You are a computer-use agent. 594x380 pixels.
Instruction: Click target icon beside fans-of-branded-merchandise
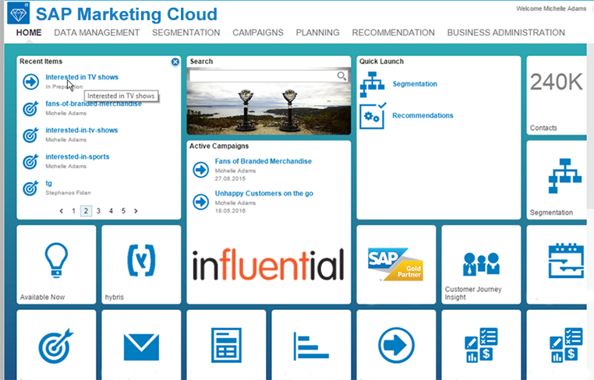click(30, 108)
